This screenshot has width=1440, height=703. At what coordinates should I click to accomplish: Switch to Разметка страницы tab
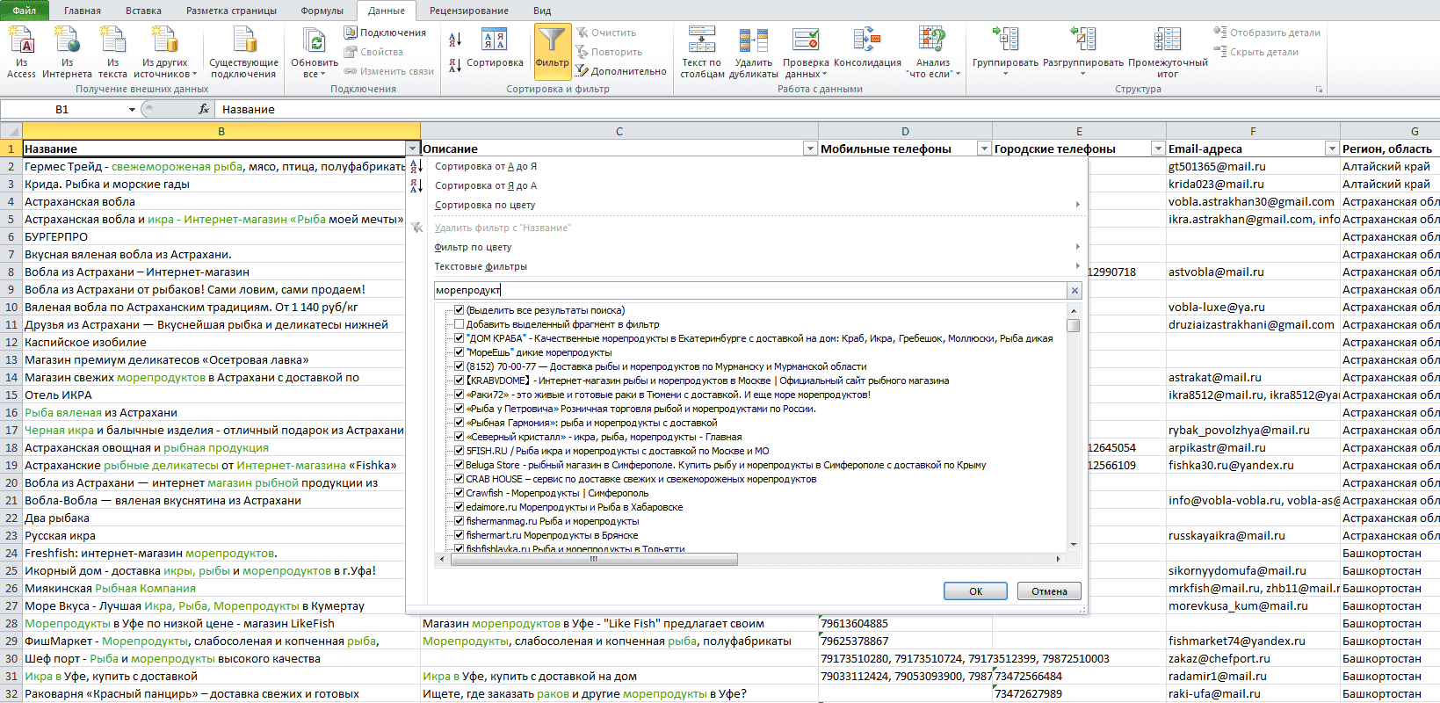[231, 11]
